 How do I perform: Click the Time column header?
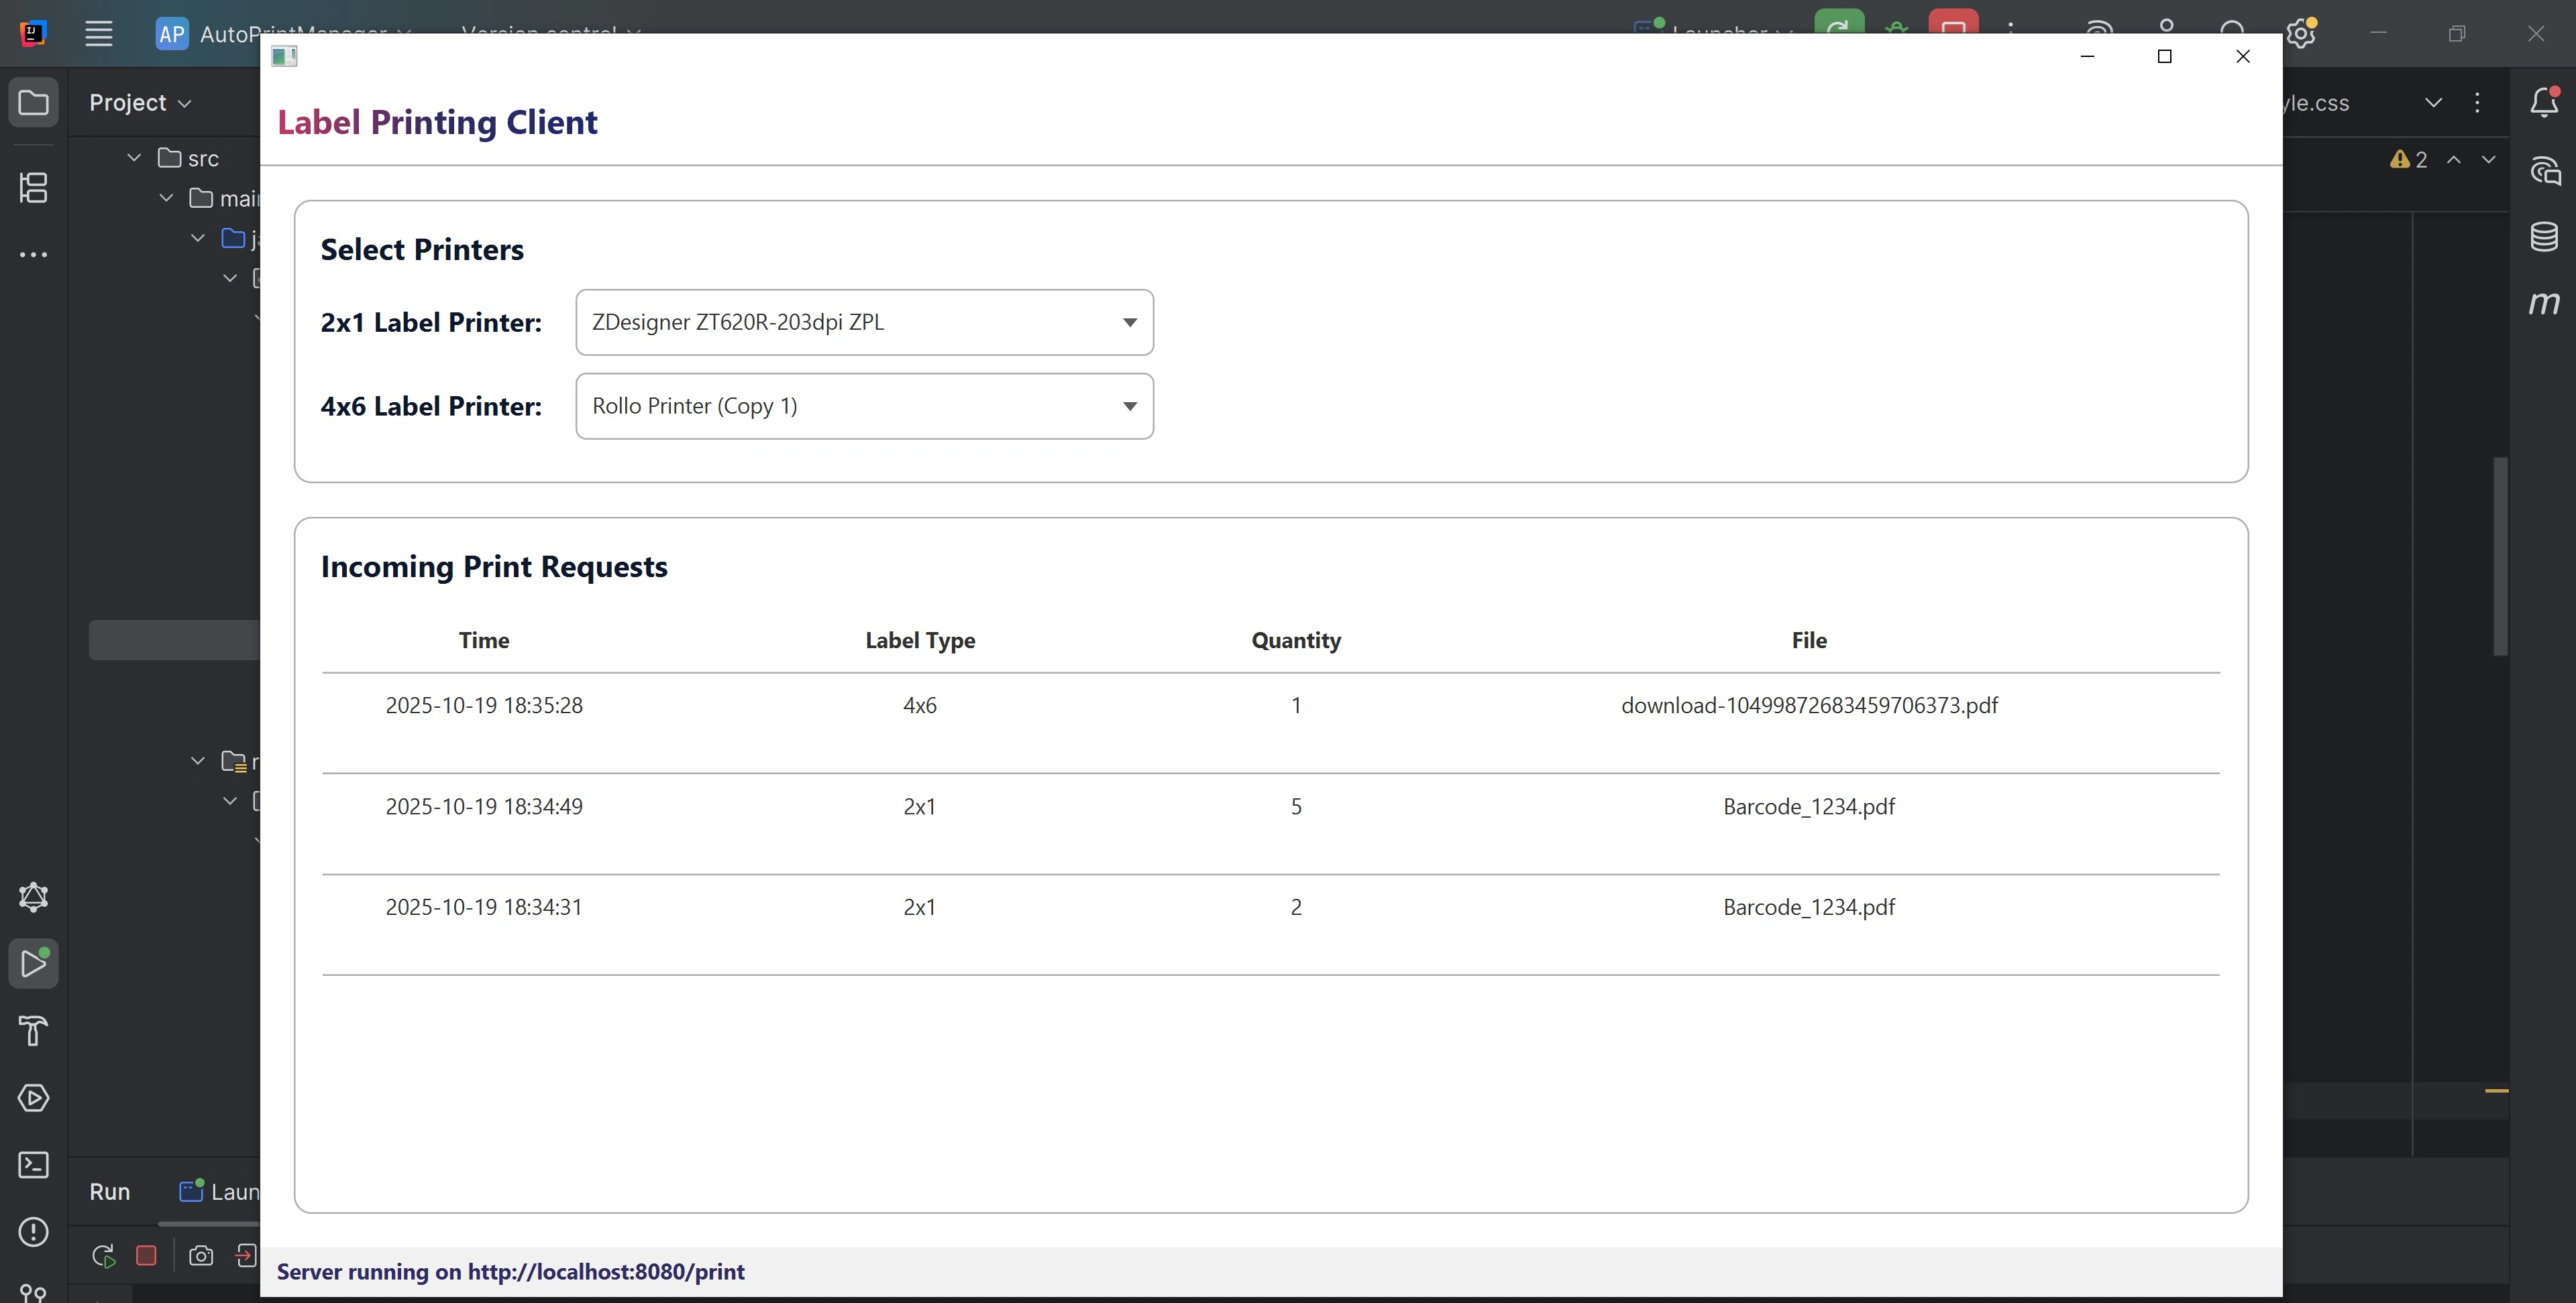tap(484, 641)
